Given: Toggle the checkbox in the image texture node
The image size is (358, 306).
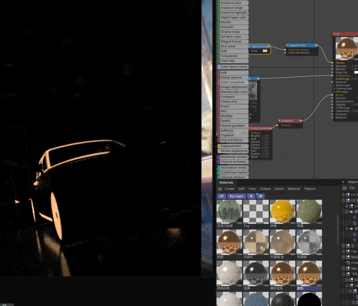Looking at the screenshot, I should tap(256, 110).
